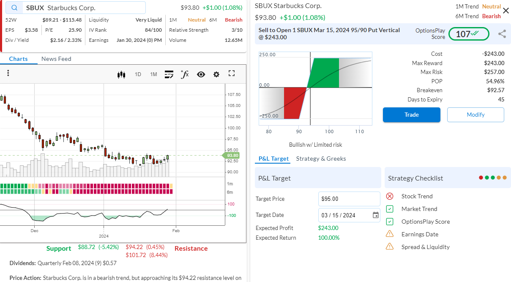Viewport: 511px width, 282px height.
Task: Click the Very Liquid liquidity value
Action: pyautogui.click(x=149, y=20)
